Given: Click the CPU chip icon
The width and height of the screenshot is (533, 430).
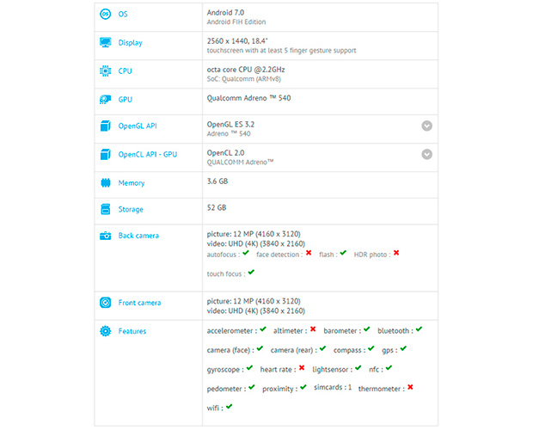Looking at the screenshot, I should tap(105, 71).
